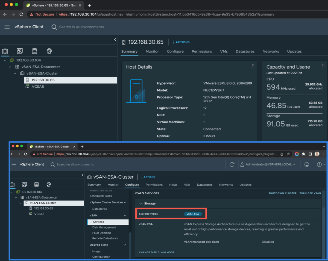This screenshot has height=261, width=328.
Task: Focus the search field in the vSAN cluster window
Action: (75, 165)
